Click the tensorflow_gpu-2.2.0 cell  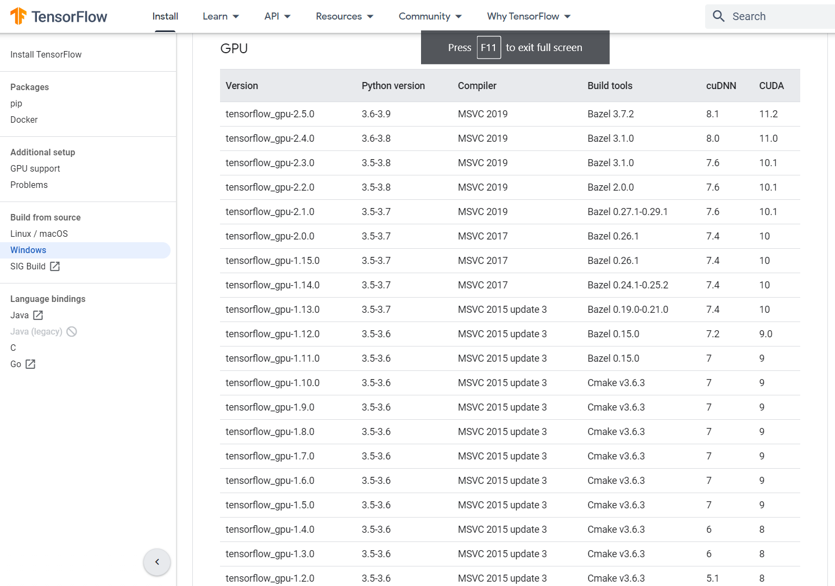(270, 187)
